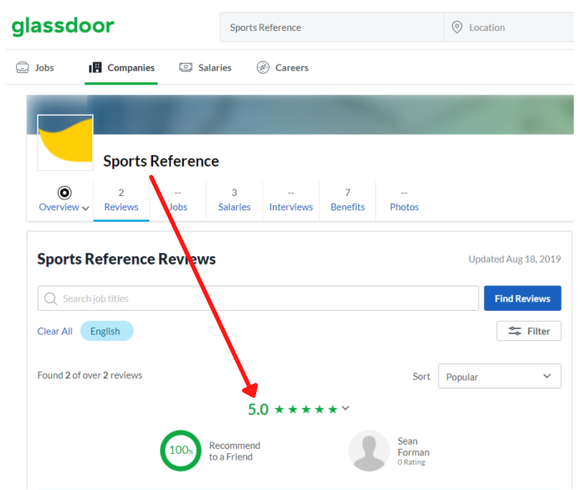The width and height of the screenshot is (586, 490).
Task: Switch to the Salaries company tab
Action: click(x=234, y=199)
